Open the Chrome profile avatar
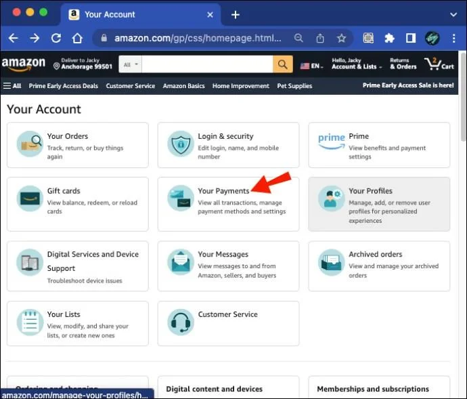Screen dimensions: 467x399 pos(432,38)
